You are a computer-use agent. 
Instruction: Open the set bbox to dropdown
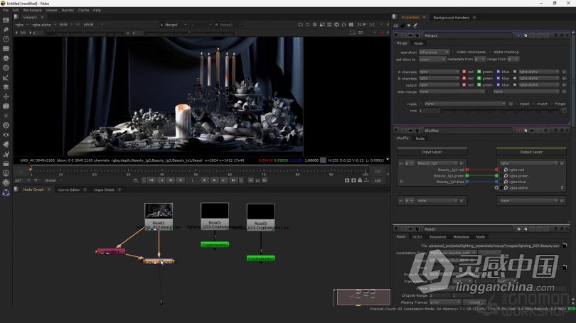[x=432, y=59]
